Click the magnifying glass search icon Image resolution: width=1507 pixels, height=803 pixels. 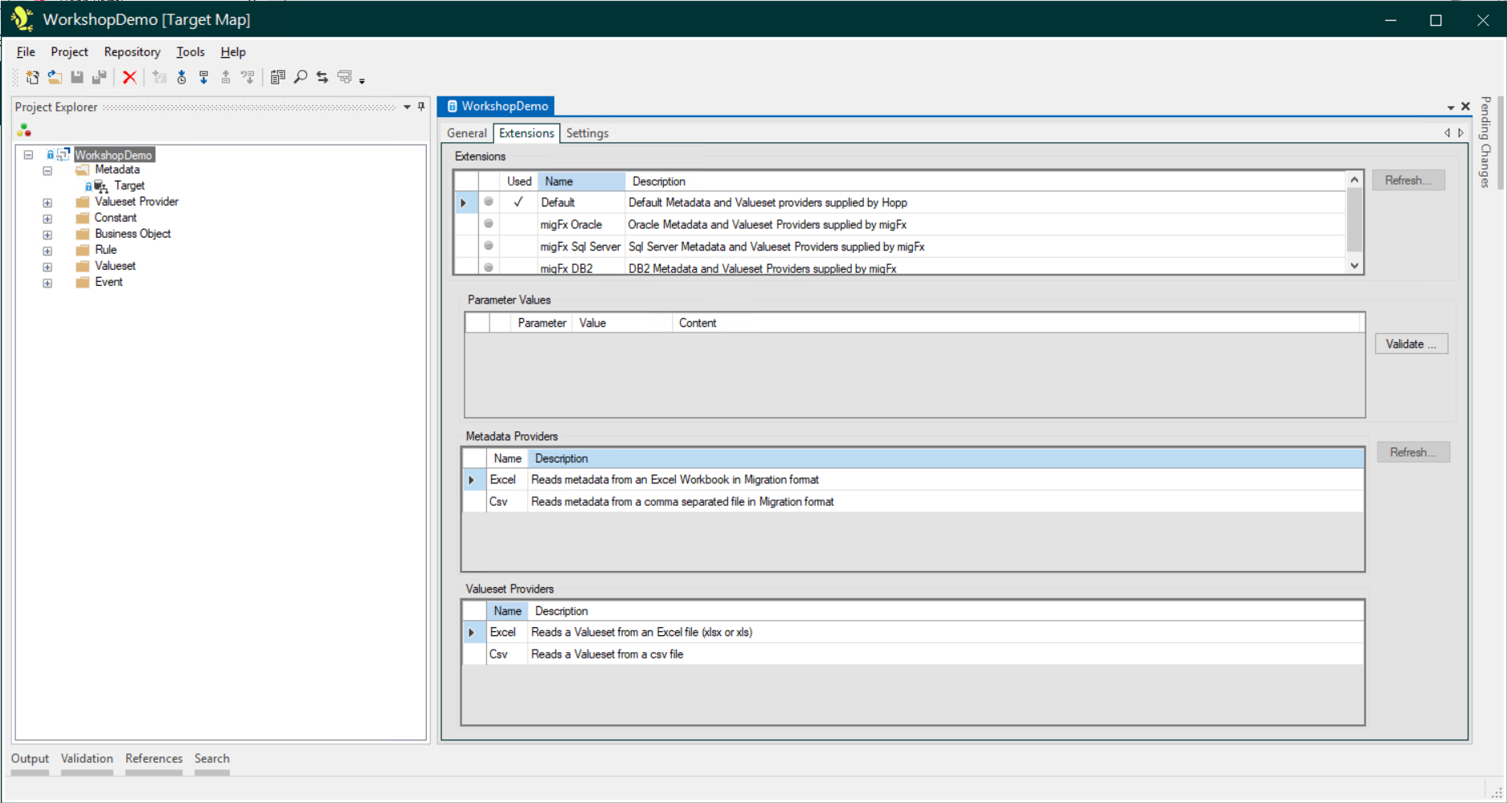[x=301, y=77]
